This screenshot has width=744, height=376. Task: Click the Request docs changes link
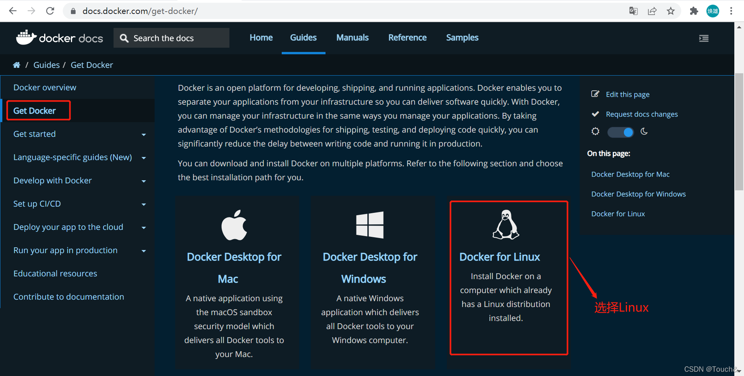642,114
